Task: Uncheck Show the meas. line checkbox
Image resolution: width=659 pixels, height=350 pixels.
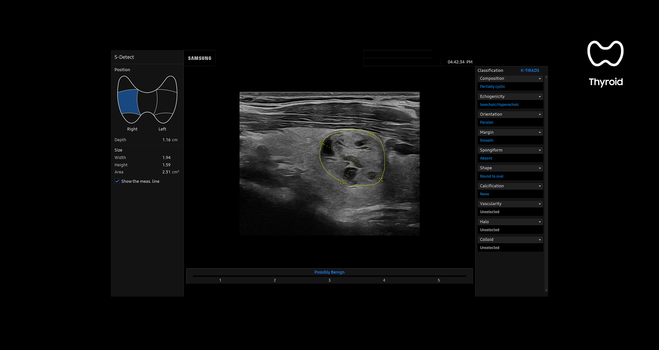Action: (117, 181)
